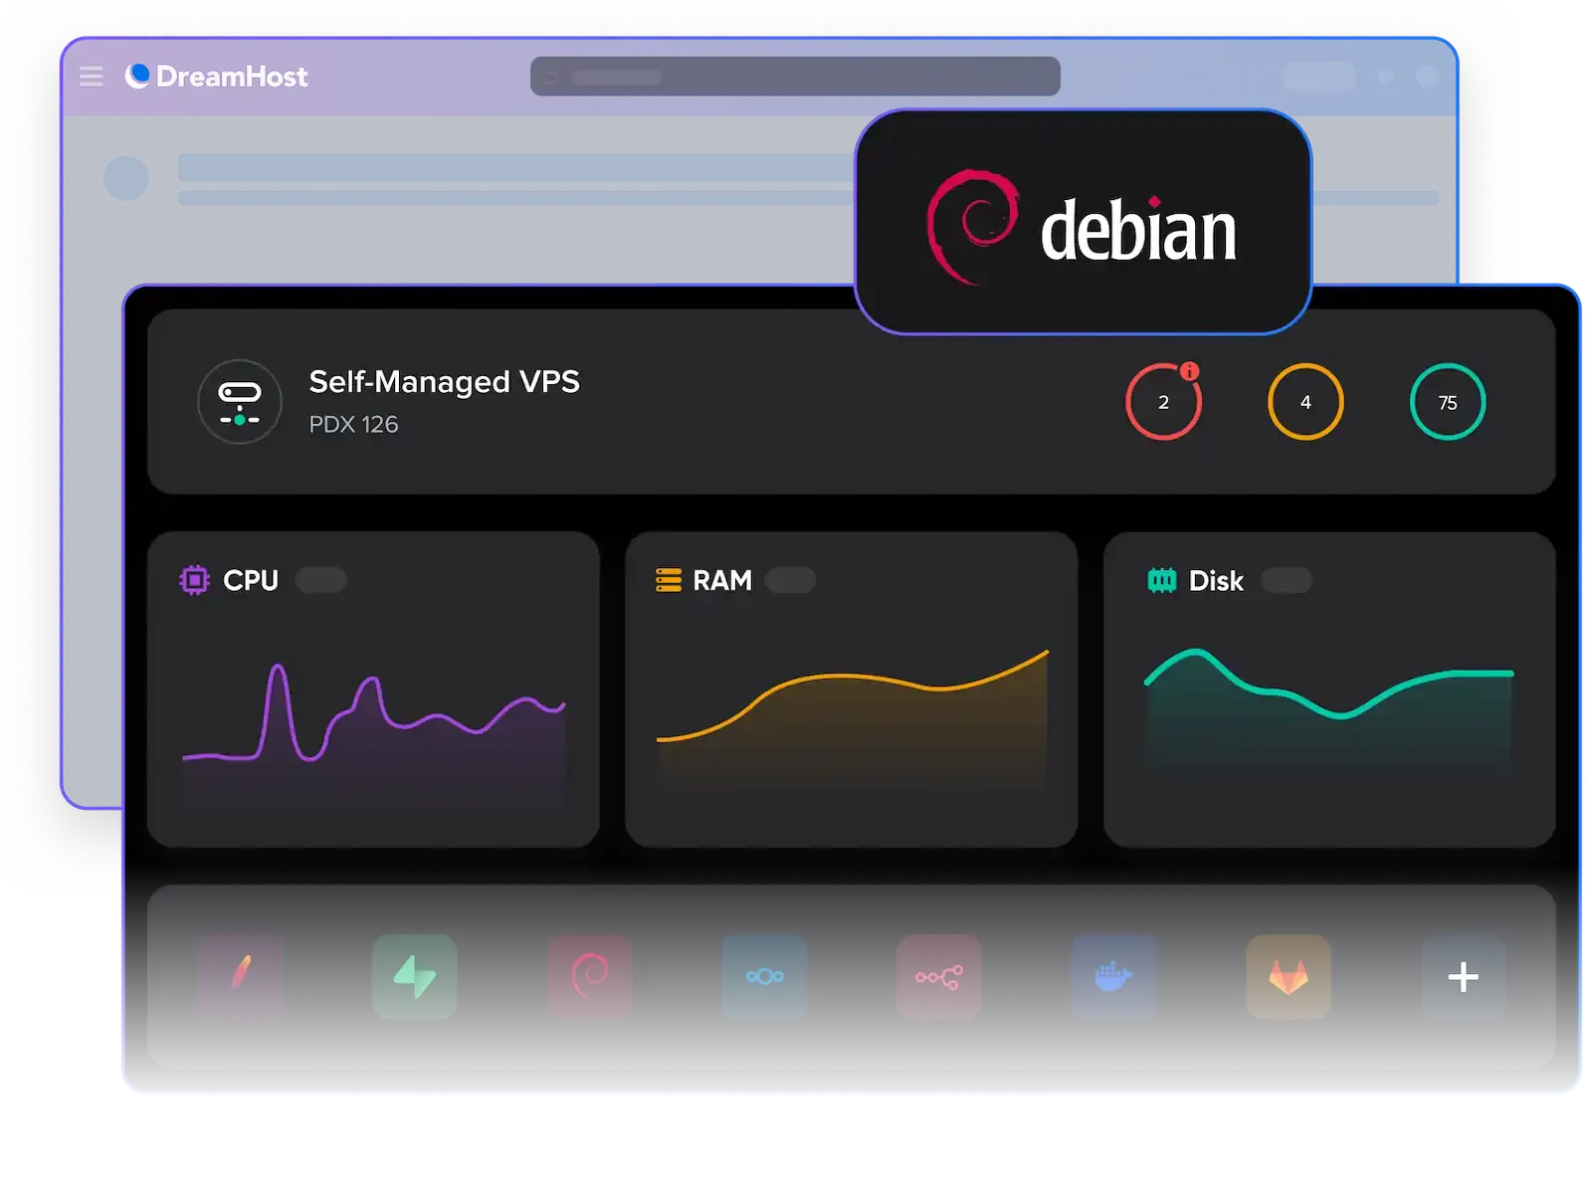Select the CPU label
Viewport: 1592px width, 1193px height.
pos(251,580)
